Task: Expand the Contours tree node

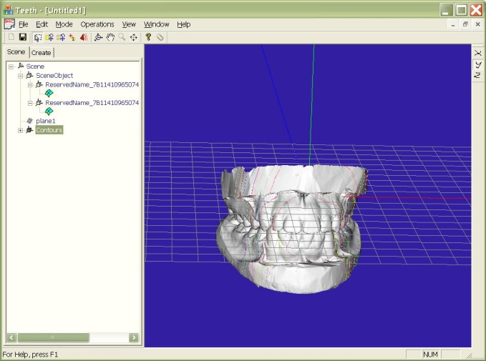Action: [20, 130]
